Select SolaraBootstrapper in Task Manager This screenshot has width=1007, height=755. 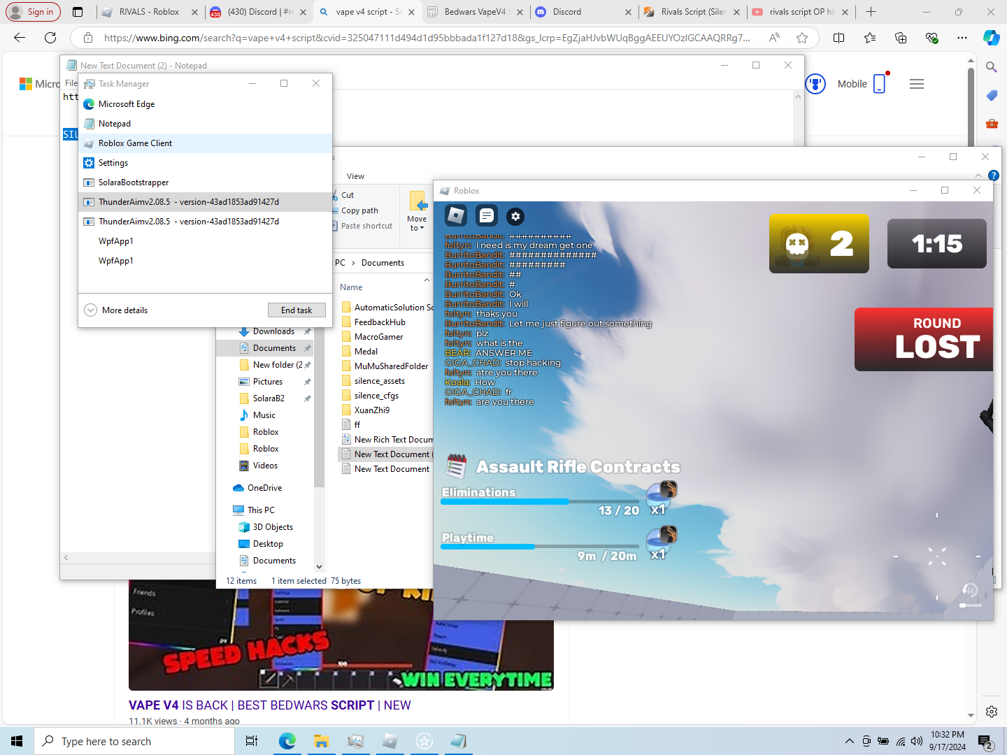pos(205,182)
